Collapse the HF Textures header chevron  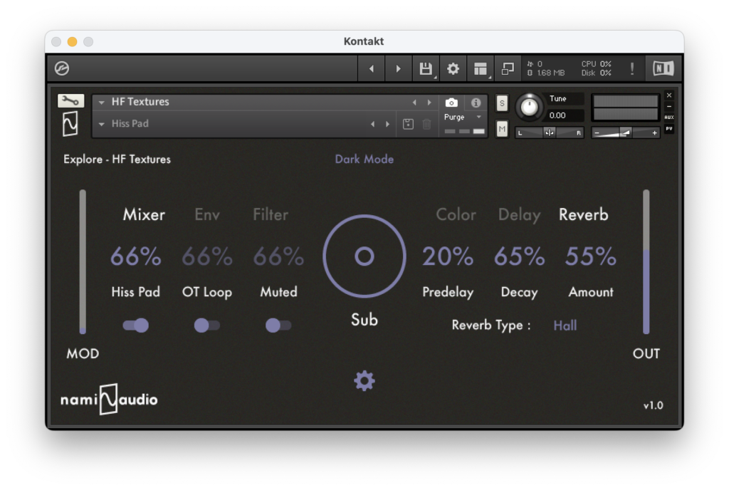(x=101, y=102)
